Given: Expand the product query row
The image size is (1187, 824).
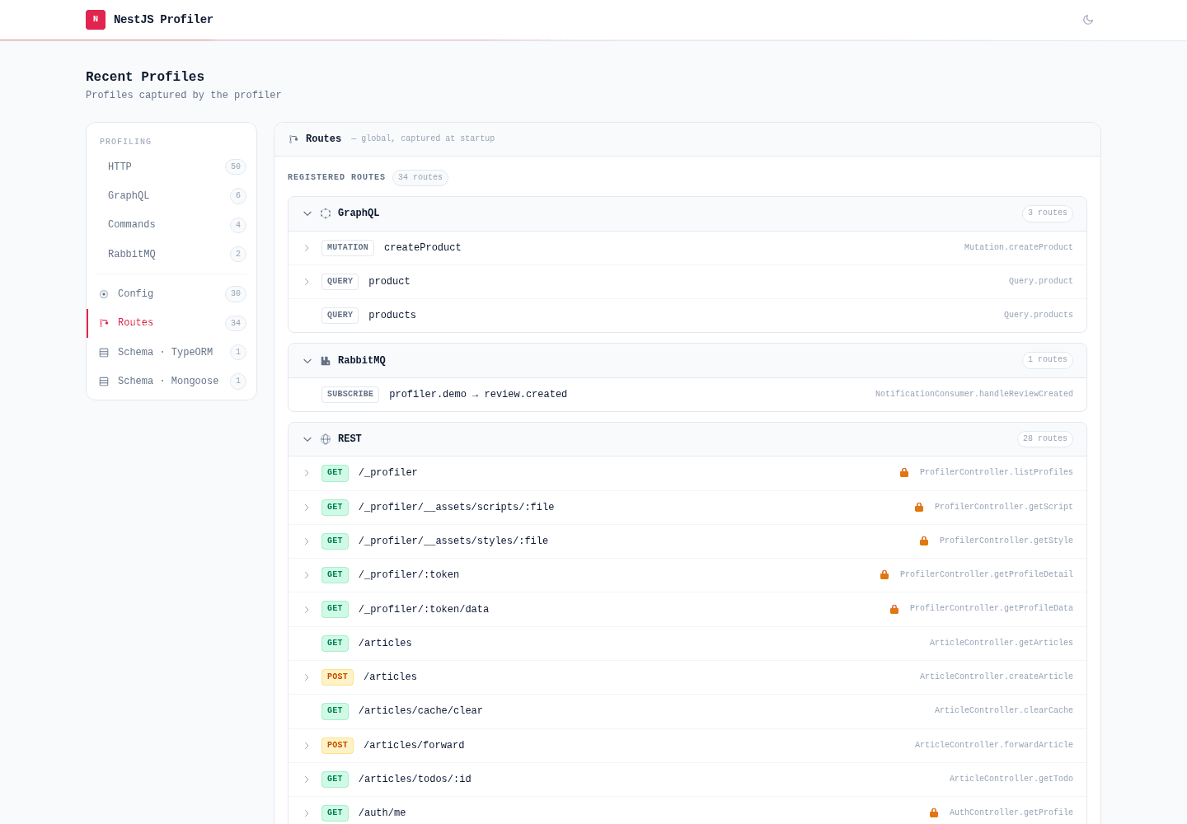Looking at the screenshot, I should pos(307,282).
